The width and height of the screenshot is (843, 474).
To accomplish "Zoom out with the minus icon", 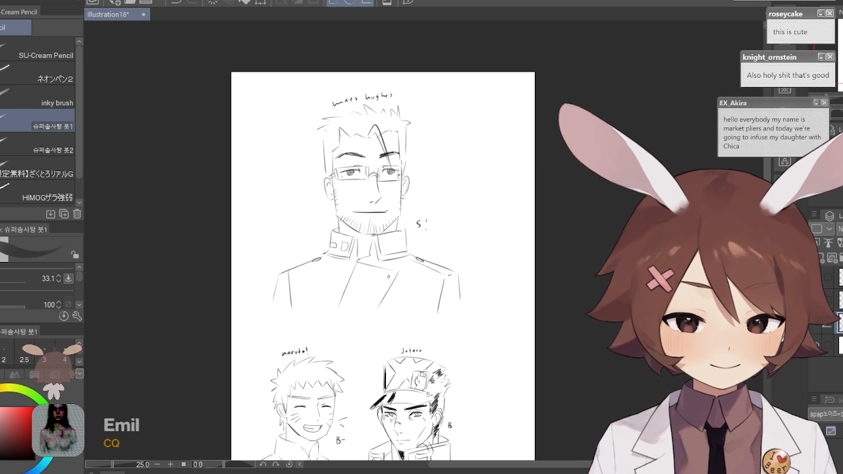I will tap(157, 464).
